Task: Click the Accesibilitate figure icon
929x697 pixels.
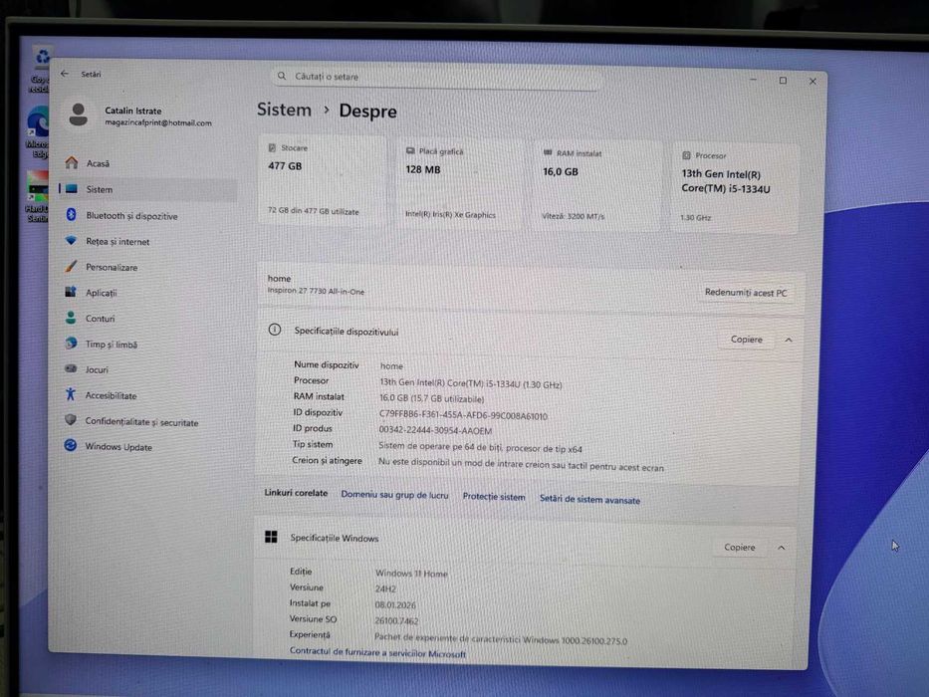Action: click(70, 394)
